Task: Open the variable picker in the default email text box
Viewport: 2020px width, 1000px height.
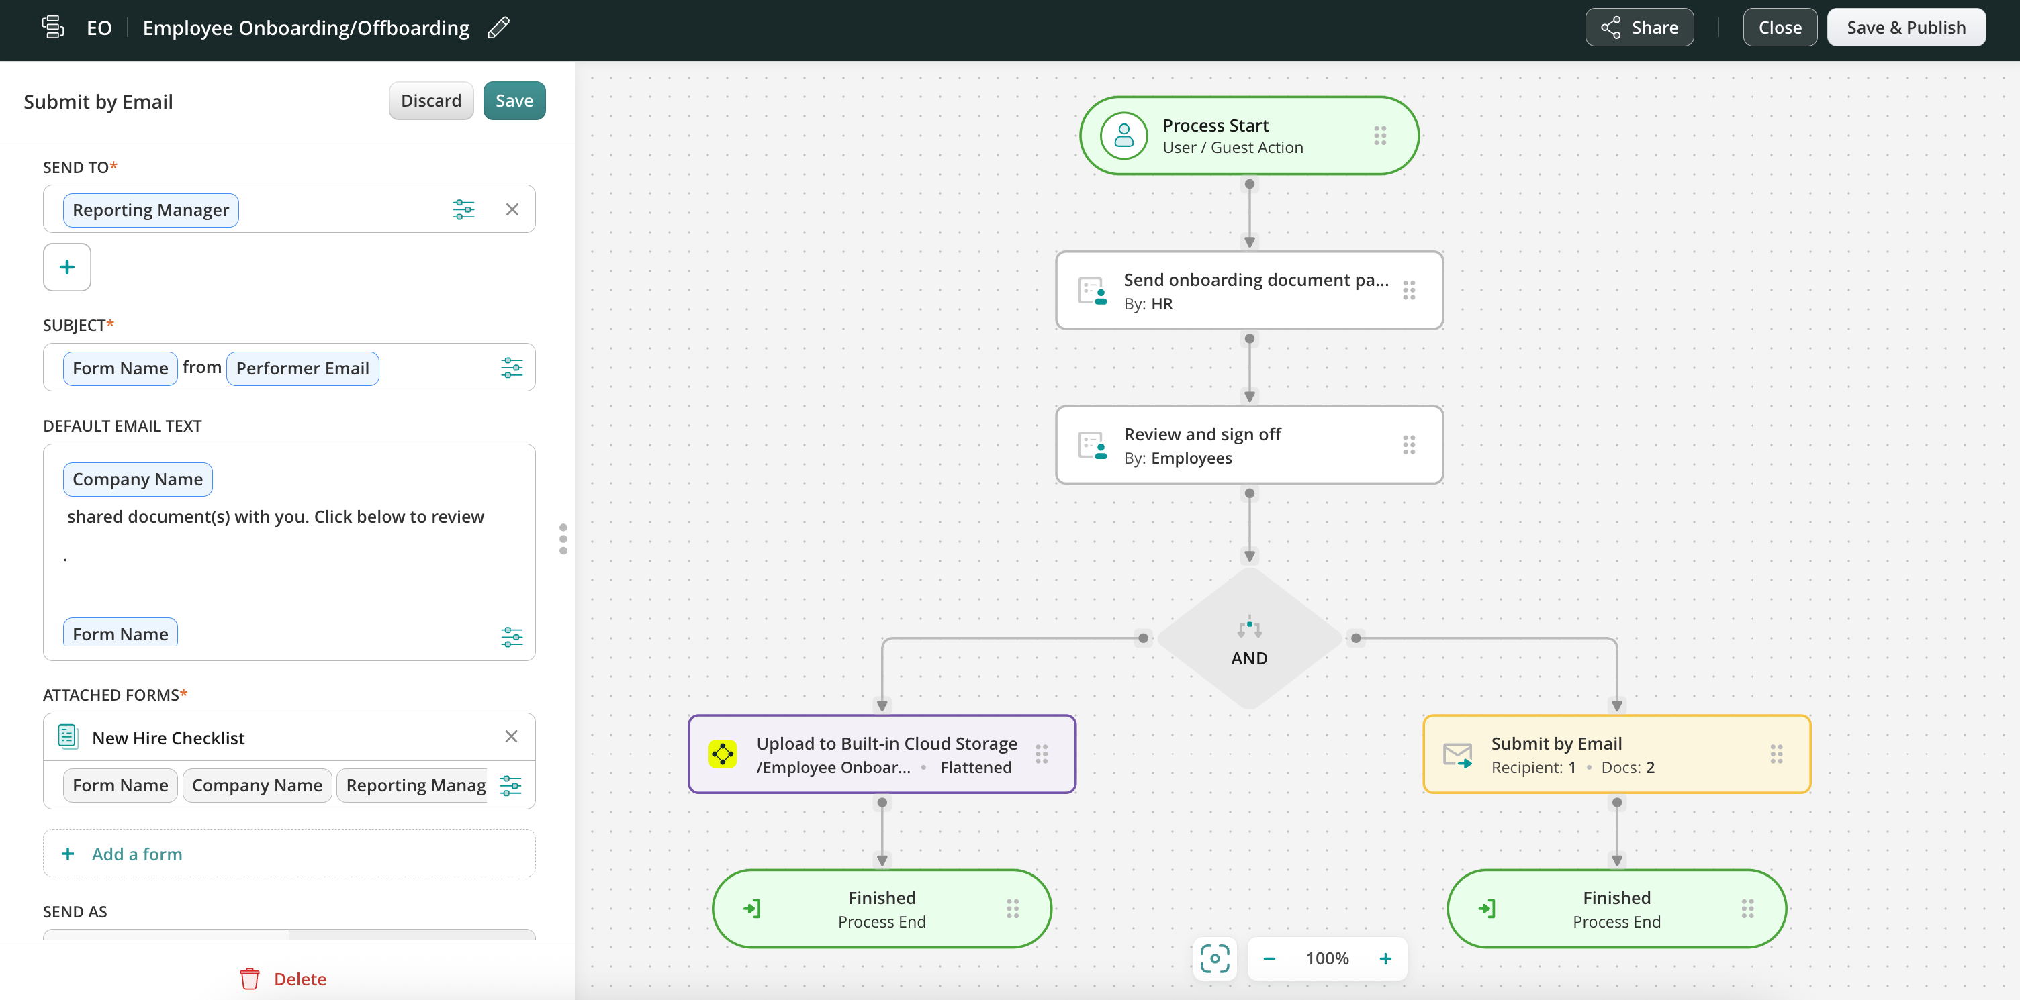Action: click(x=511, y=636)
